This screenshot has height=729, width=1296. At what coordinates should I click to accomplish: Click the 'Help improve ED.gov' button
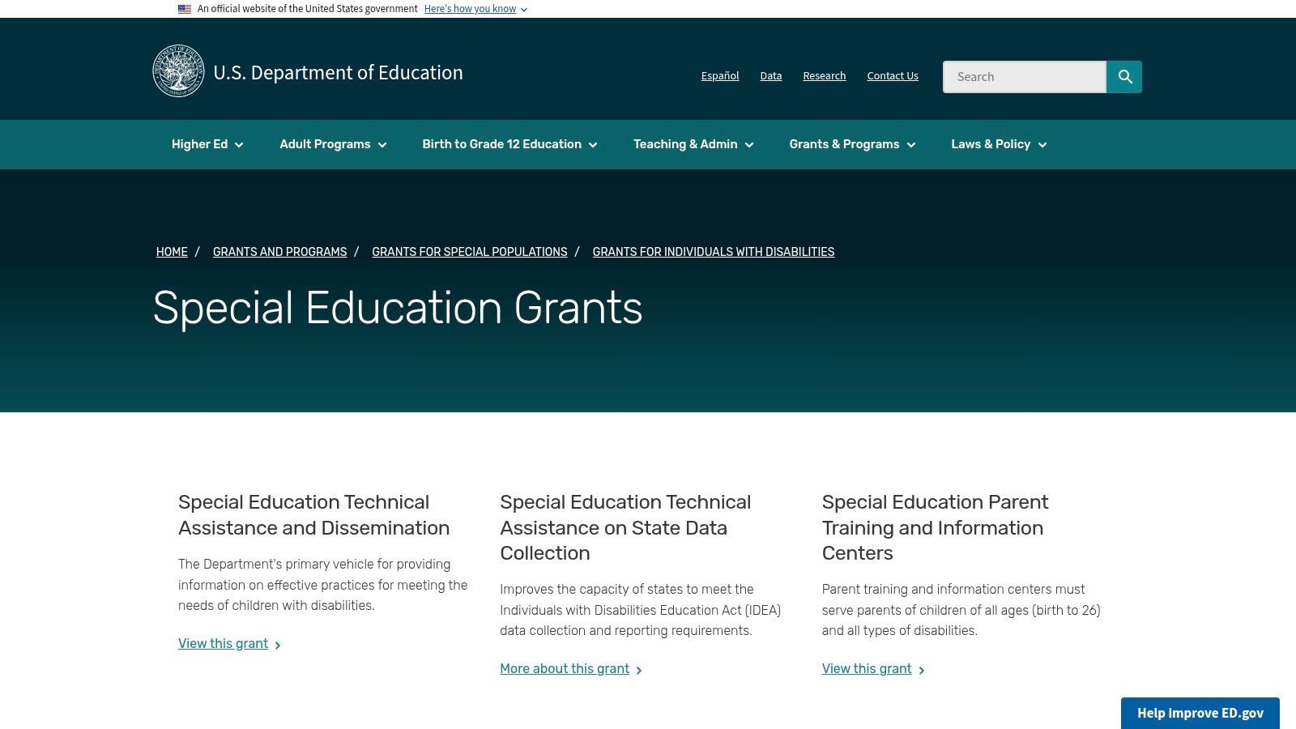1200,714
